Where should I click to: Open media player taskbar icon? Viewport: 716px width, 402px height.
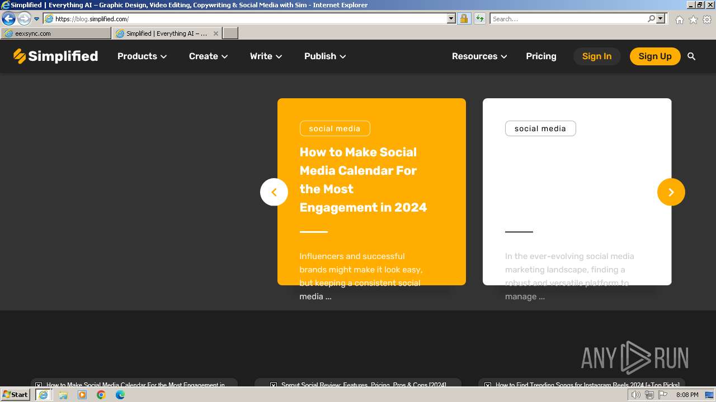(82, 395)
